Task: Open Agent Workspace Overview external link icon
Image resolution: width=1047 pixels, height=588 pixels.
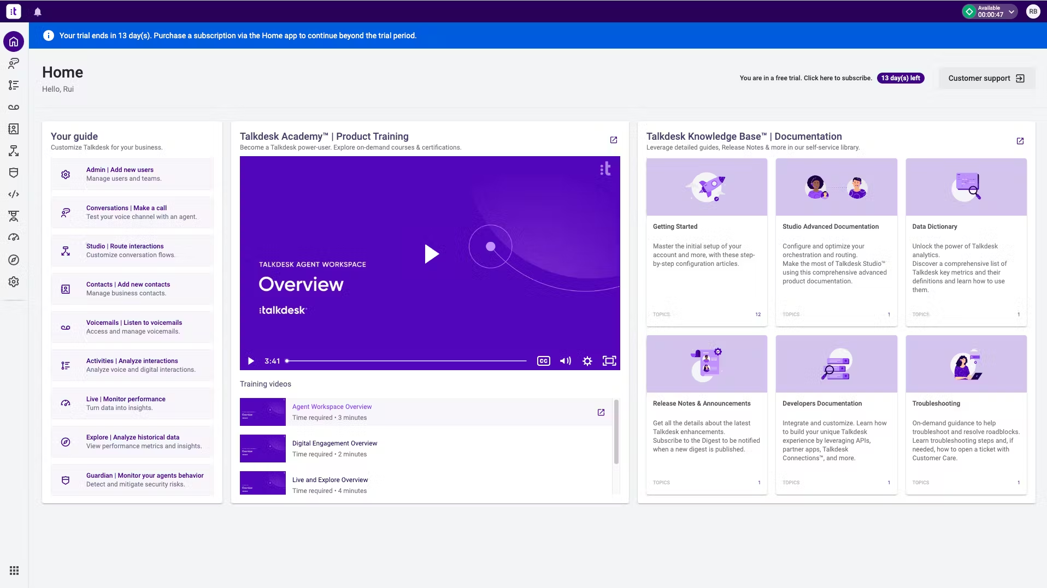Action: click(x=601, y=412)
